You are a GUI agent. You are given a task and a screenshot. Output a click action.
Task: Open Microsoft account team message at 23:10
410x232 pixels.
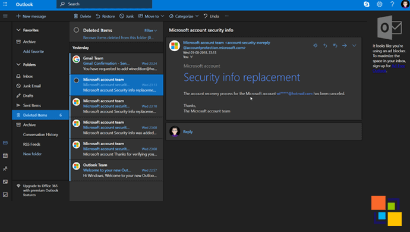click(x=116, y=106)
